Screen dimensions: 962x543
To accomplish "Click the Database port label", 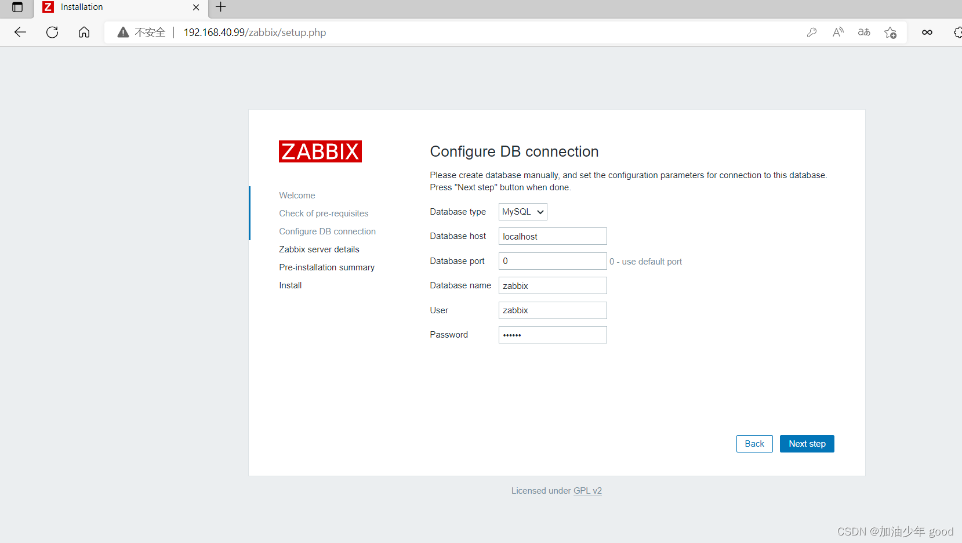I will click(x=457, y=261).
